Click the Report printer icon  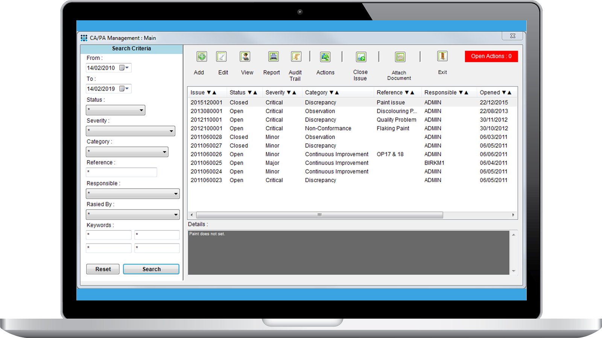point(274,57)
